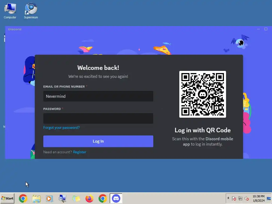Screen dimensions: 272x204
Task: Minimize the Discord window
Action: point(258,29)
